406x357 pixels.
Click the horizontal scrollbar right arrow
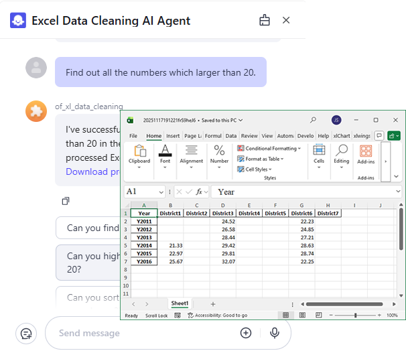[394, 304]
